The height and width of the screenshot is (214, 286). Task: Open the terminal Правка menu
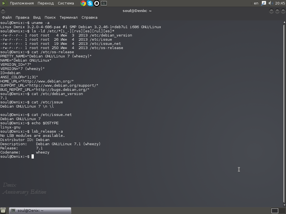tap(22, 18)
